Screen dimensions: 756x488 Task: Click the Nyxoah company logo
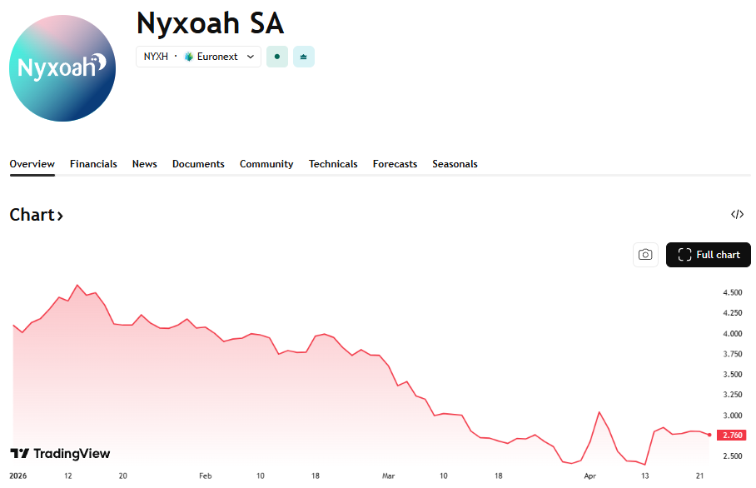pyautogui.click(x=62, y=67)
